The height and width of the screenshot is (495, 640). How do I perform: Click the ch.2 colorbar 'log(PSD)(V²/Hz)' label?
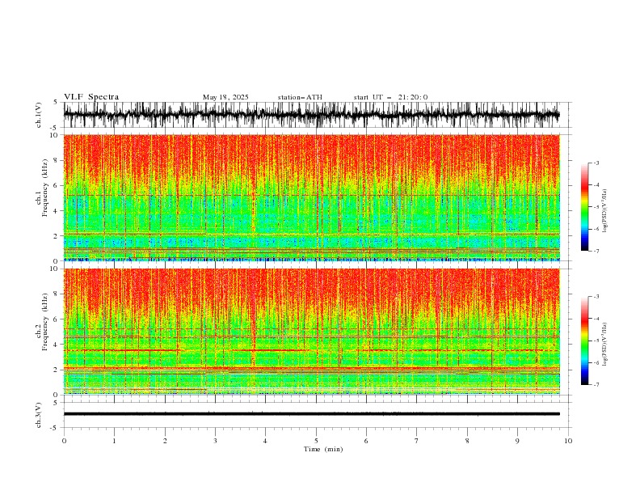click(x=605, y=345)
